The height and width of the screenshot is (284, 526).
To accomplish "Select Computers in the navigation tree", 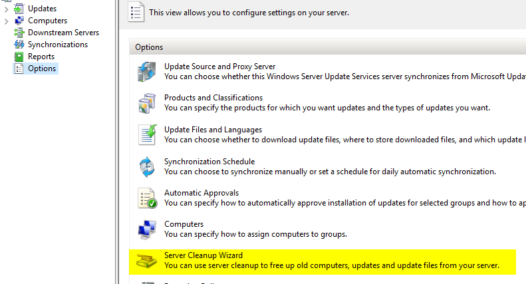I will tap(47, 21).
